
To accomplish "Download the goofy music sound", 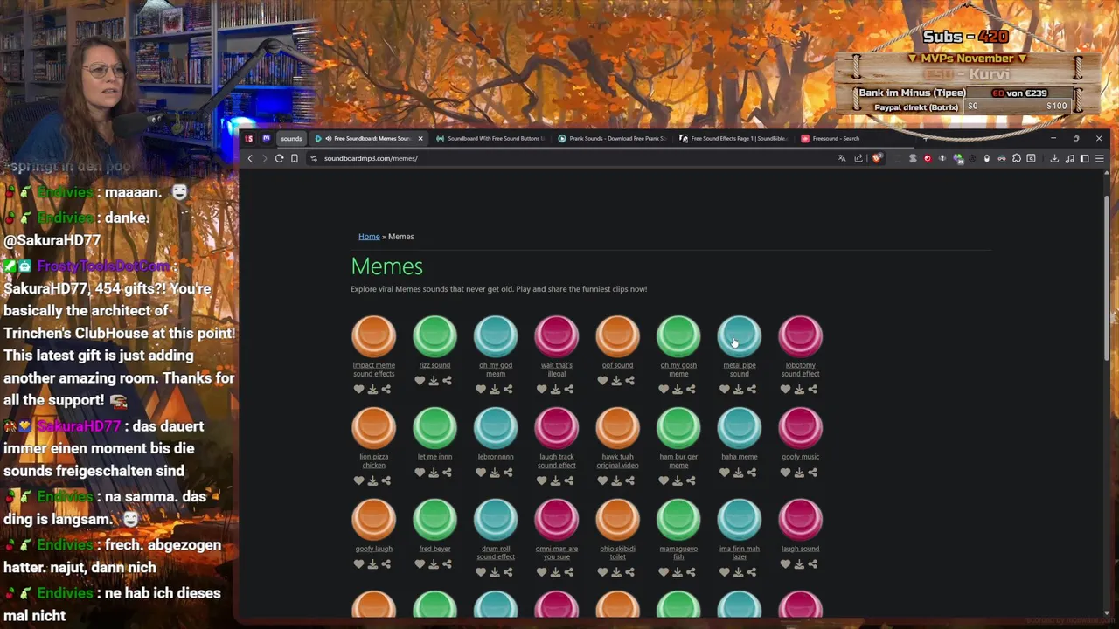I will coord(799,473).
